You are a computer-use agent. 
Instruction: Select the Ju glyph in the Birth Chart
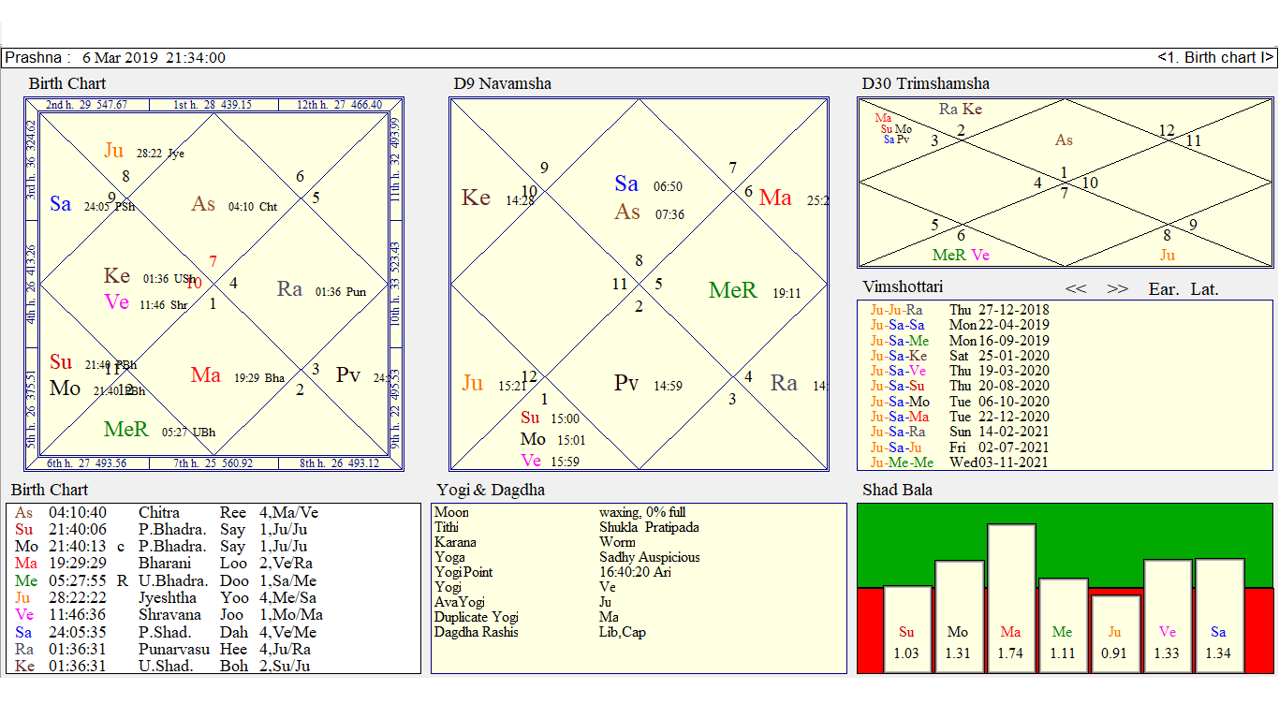(x=114, y=148)
